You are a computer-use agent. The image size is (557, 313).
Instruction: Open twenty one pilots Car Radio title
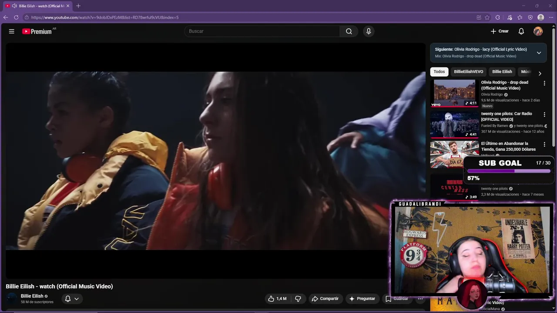[x=507, y=117]
